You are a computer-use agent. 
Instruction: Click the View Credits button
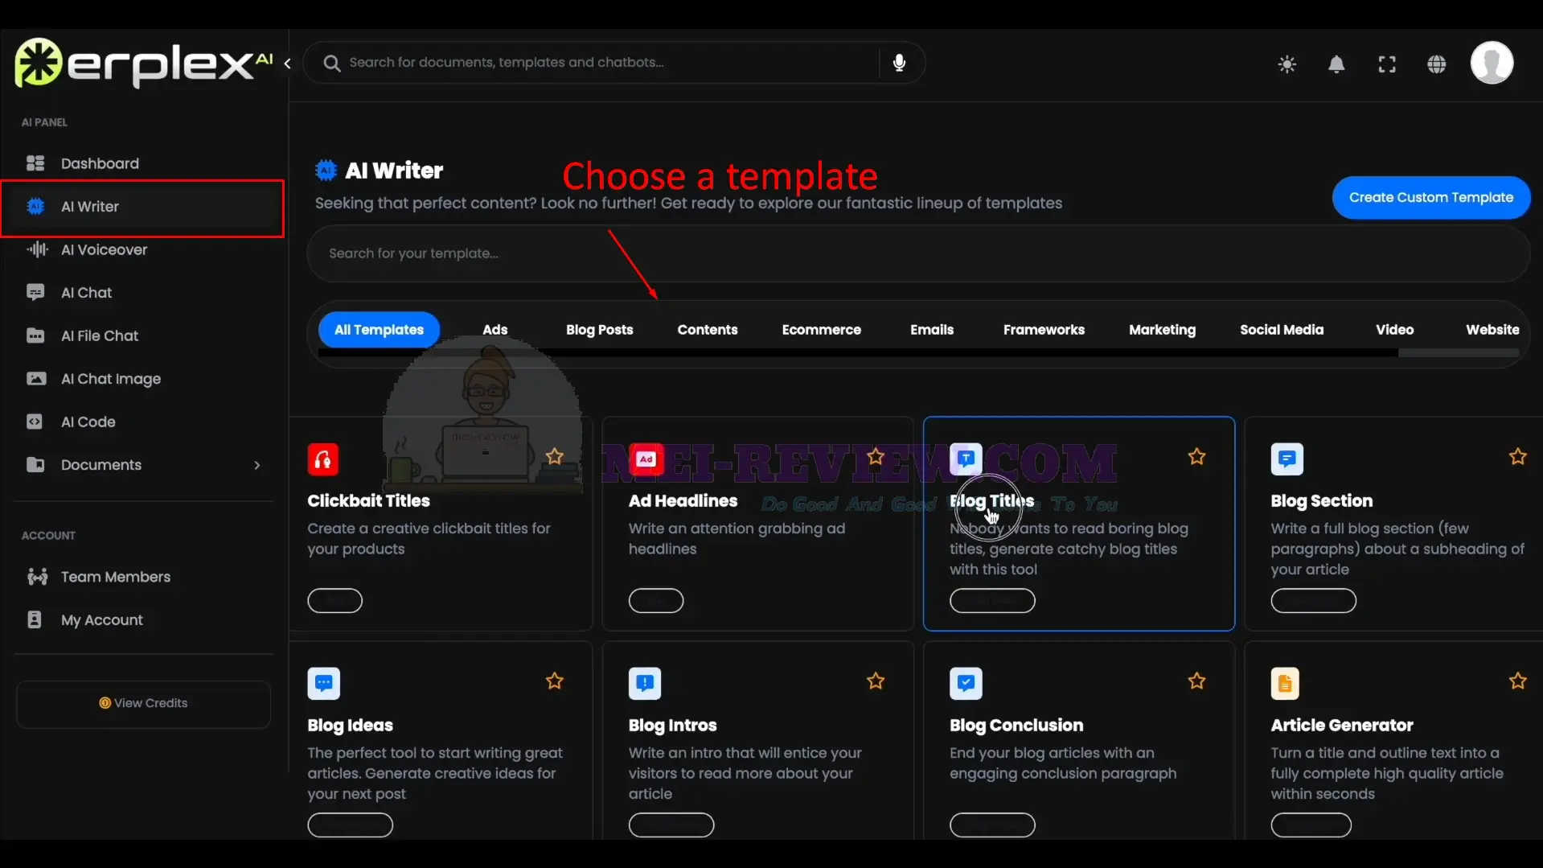point(143,703)
